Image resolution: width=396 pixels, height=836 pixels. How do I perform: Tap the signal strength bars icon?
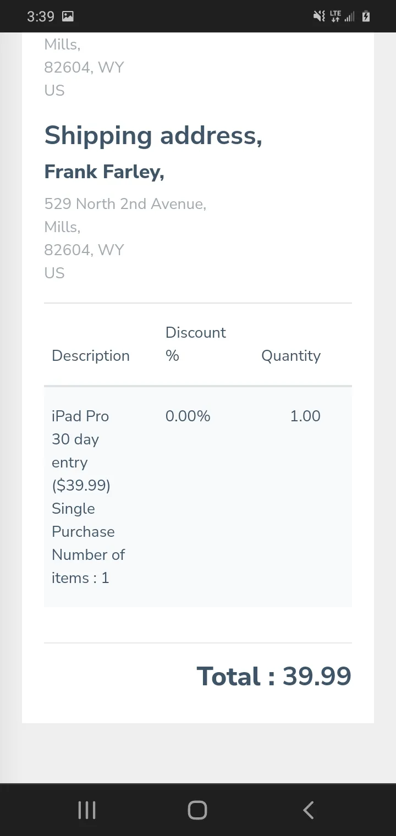click(x=350, y=17)
